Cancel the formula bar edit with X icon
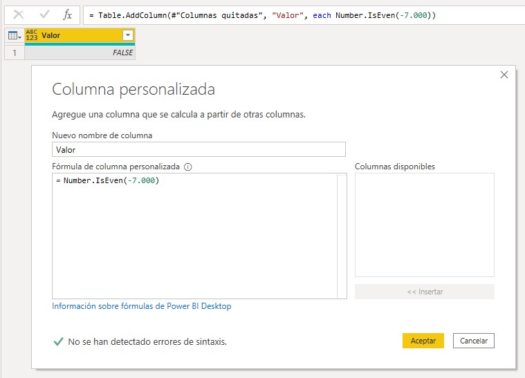525x378 pixels. coord(19,15)
